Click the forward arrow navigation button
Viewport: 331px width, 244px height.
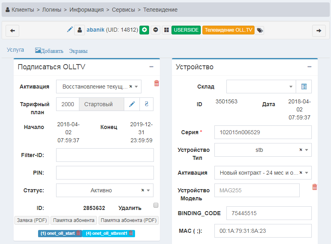(x=319, y=31)
